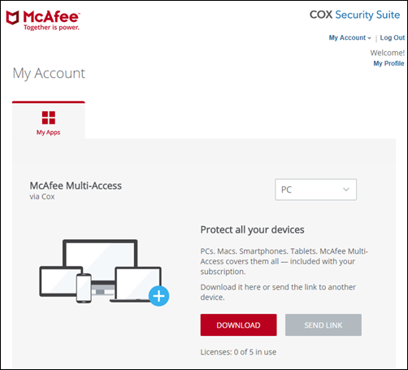Screen dimensions: 408x370
Task: Click the McAfee red shield logo
Action: [x=13, y=18]
